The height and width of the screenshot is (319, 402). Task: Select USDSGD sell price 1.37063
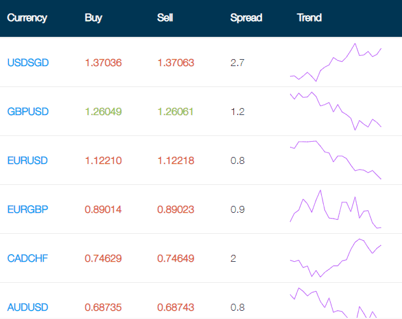pyautogui.click(x=176, y=63)
